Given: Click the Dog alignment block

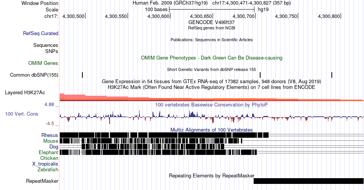Looking at the screenshot, I should pos(153,147).
